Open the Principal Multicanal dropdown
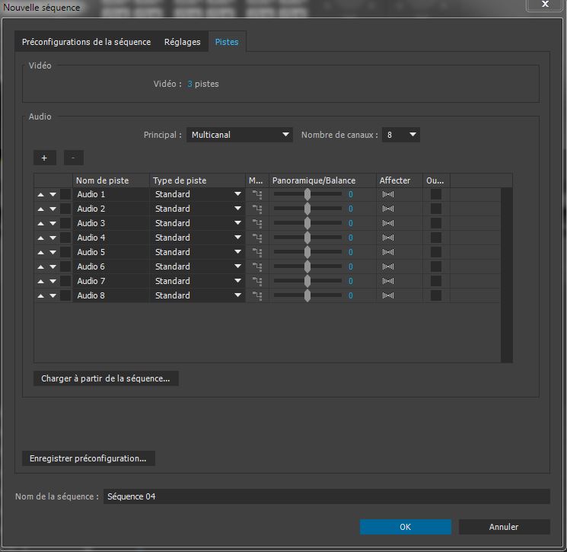This screenshot has width=567, height=552. (x=240, y=135)
